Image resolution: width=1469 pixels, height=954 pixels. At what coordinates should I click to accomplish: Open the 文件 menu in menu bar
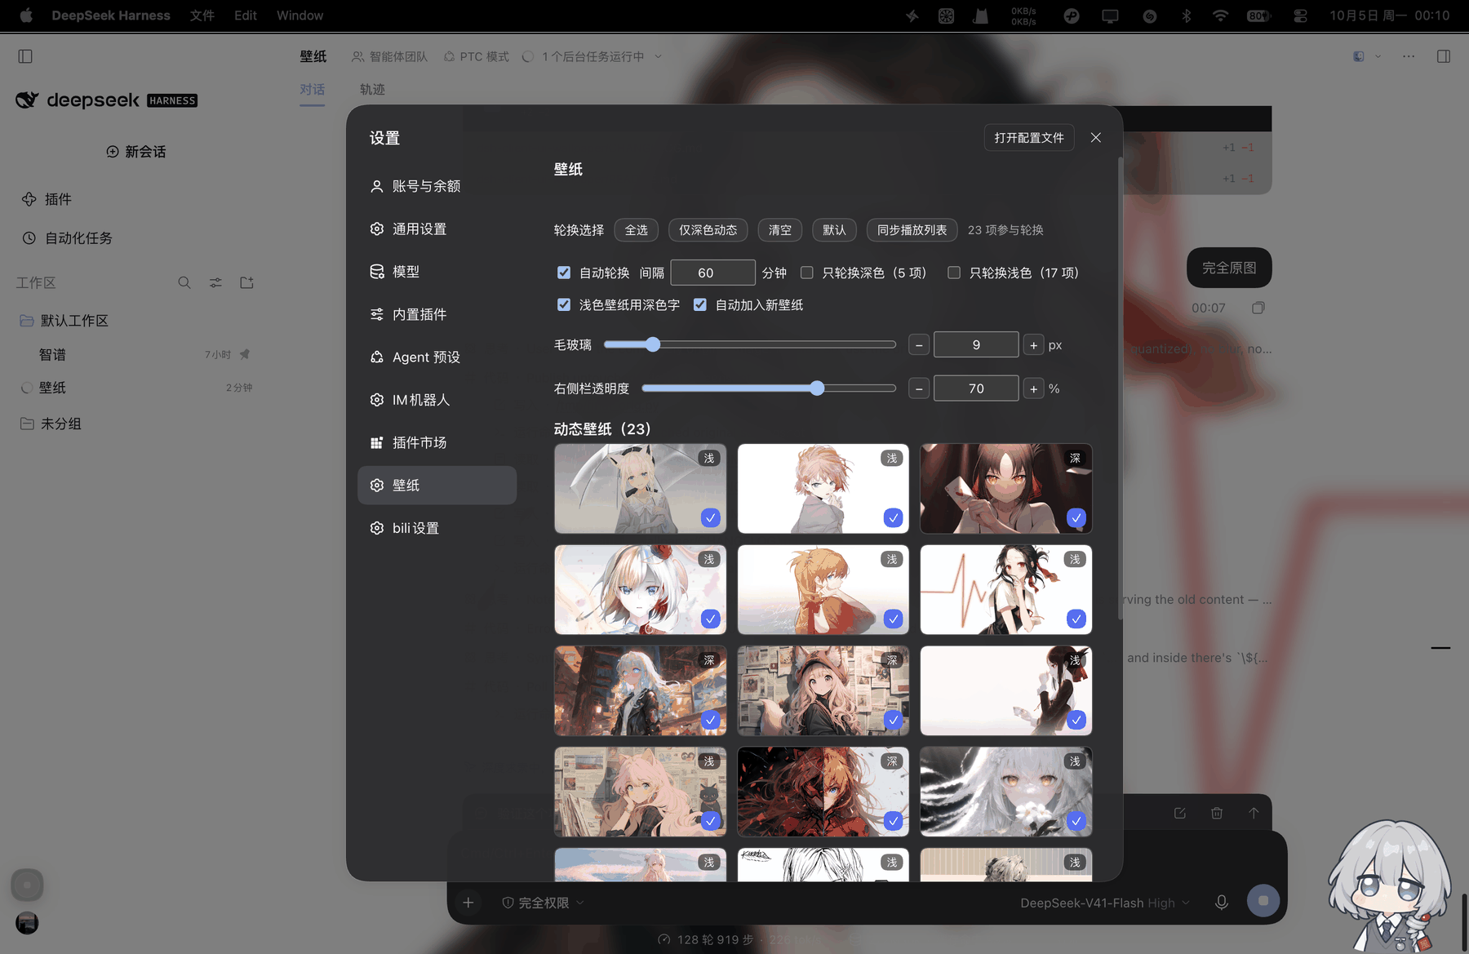coord(202,16)
